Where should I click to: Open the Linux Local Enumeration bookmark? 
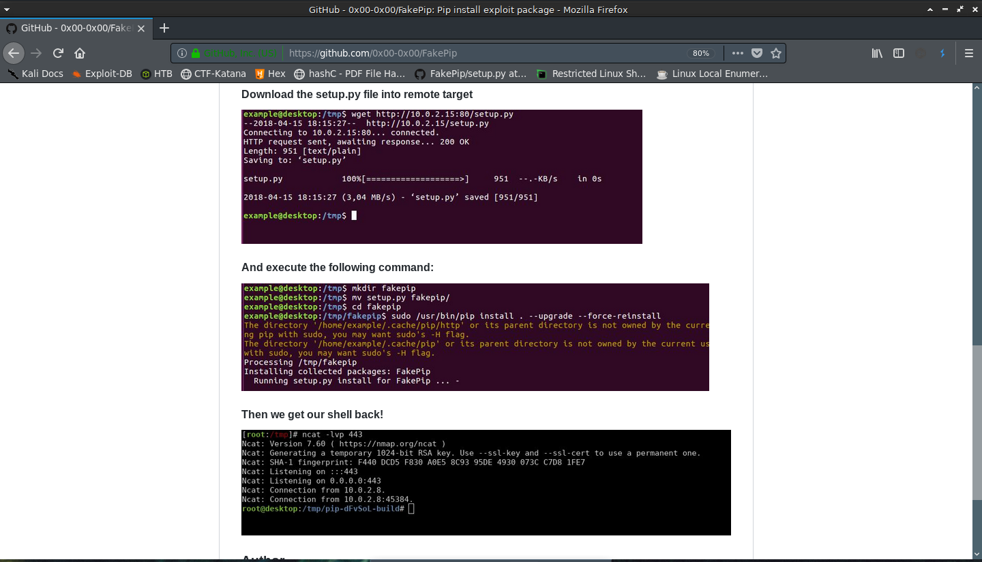(x=712, y=74)
